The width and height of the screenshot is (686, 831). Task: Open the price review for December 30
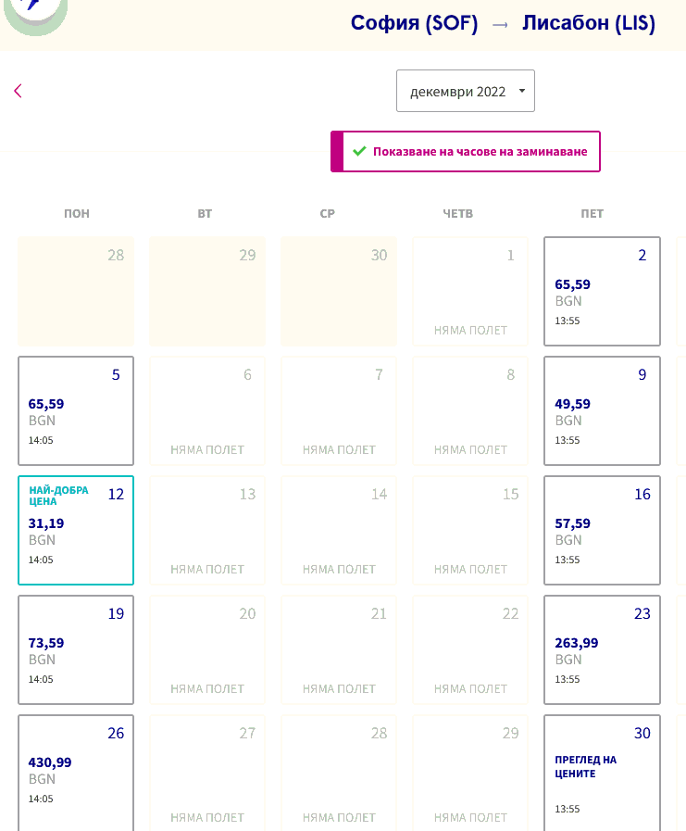point(602,769)
